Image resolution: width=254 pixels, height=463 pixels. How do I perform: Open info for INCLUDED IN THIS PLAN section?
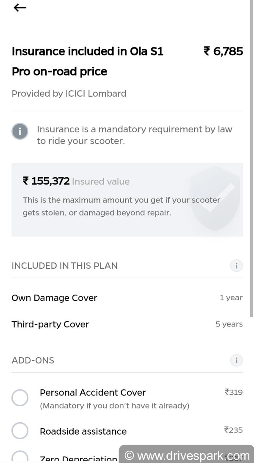point(236,265)
